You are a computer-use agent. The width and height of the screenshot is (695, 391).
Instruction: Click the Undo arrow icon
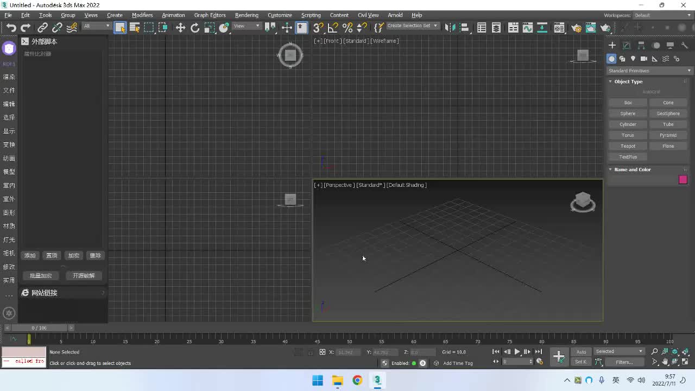[11, 28]
